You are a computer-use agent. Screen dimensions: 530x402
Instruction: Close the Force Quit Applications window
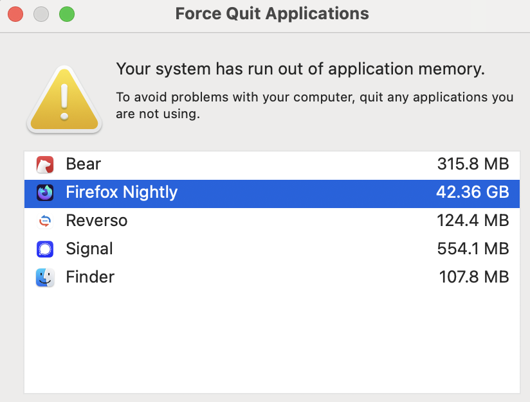(15, 14)
